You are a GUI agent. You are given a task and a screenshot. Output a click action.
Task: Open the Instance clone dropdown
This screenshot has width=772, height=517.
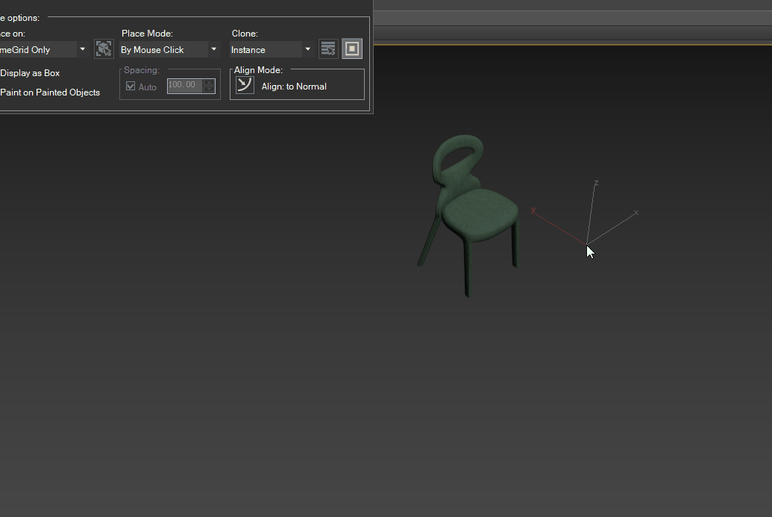click(x=271, y=50)
